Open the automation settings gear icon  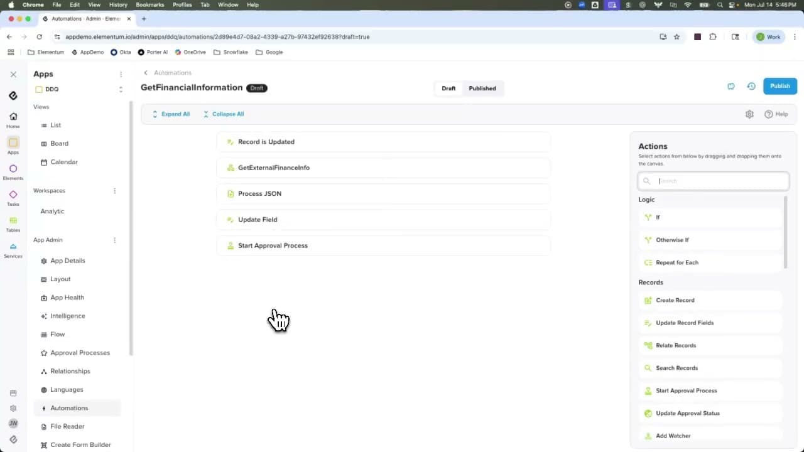(749, 114)
